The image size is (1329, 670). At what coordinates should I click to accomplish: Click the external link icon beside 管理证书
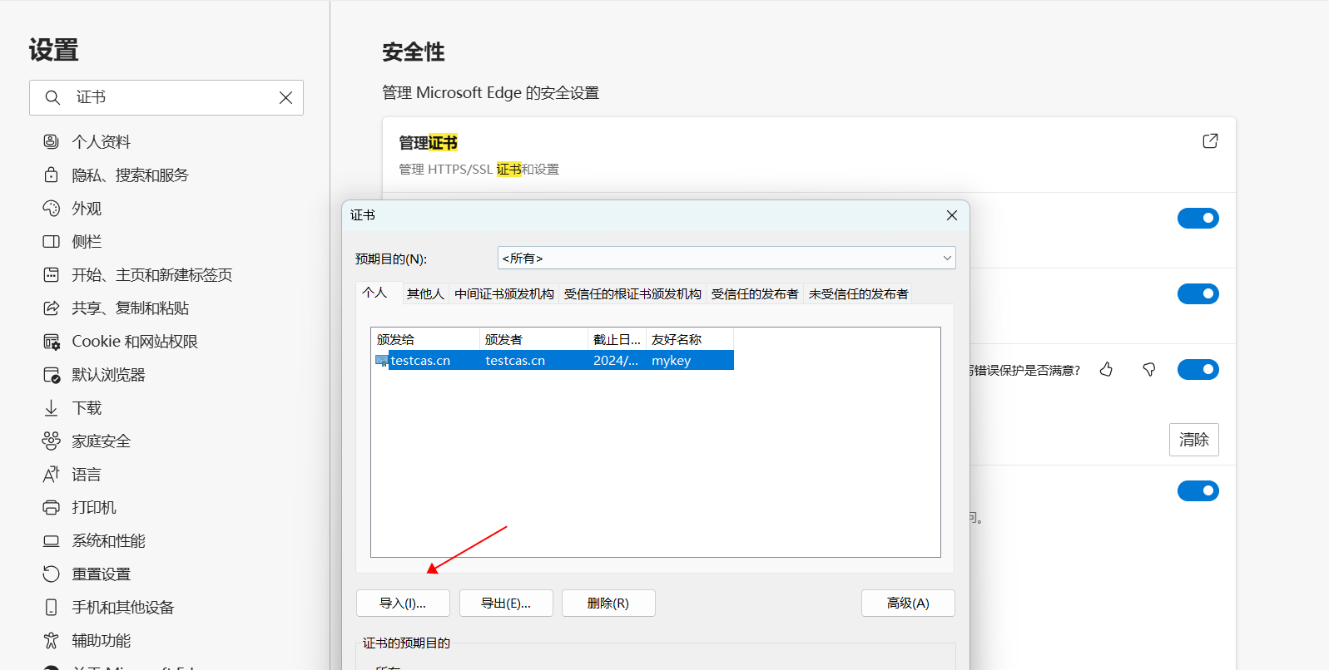pyautogui.click(x=1210, y=141)
